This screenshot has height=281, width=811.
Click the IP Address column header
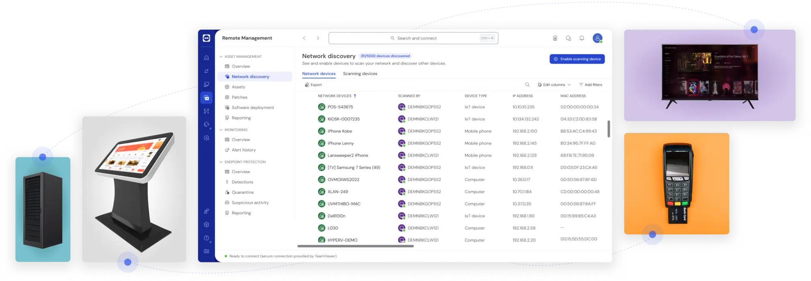tap(523, 96)
